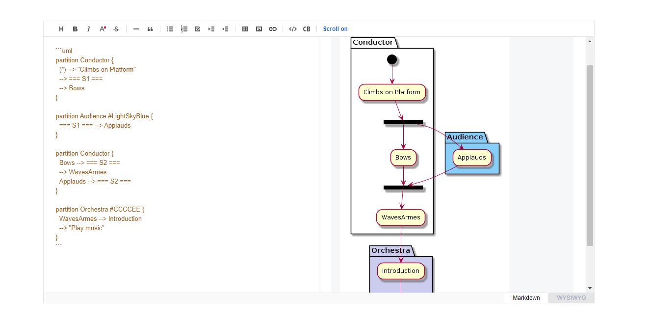The width and height of the screenshot is (649, 323).
Task: Switch to the Markdown tab
Action: (x=526, y=298)
